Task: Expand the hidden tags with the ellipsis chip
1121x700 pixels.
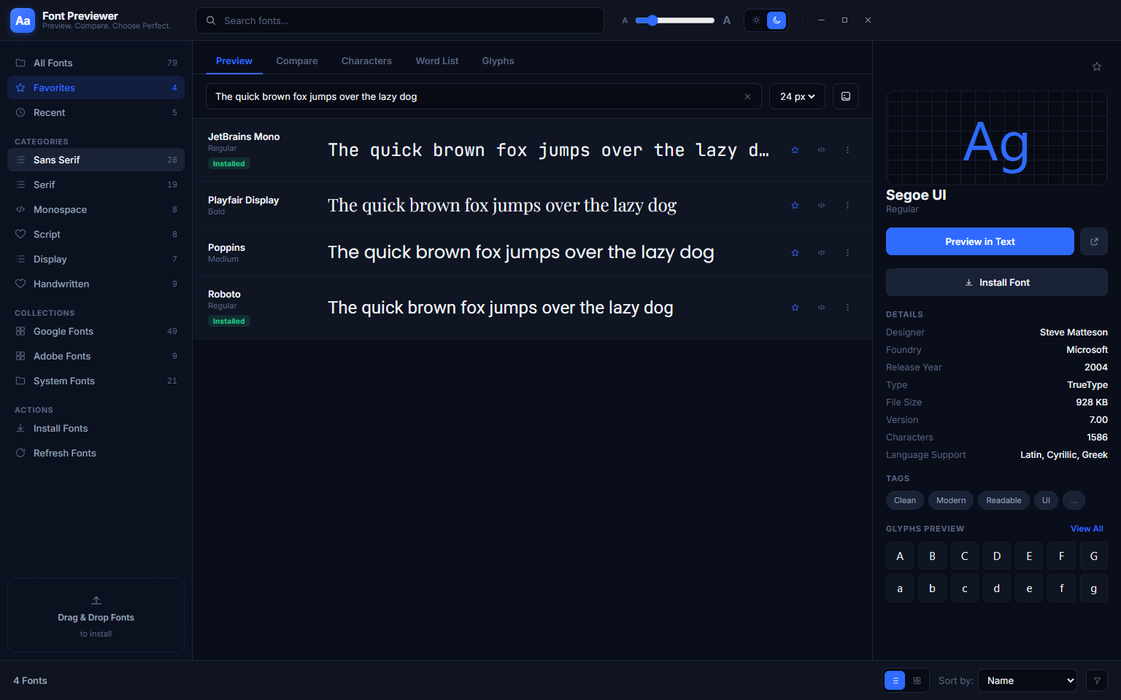Action: click(x=1074, y=500)
